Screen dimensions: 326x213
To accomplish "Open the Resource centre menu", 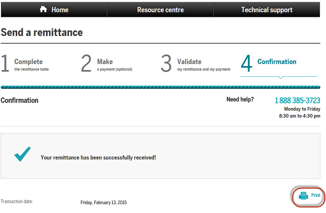I will 161,10.
